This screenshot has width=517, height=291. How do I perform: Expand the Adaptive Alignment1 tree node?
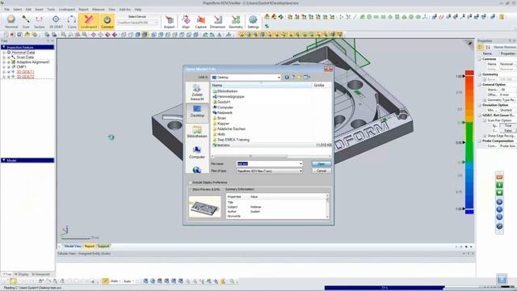(4, 62)
